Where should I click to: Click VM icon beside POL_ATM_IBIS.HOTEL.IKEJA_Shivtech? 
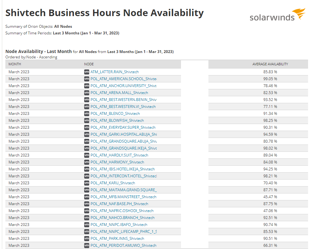(87, 169)
